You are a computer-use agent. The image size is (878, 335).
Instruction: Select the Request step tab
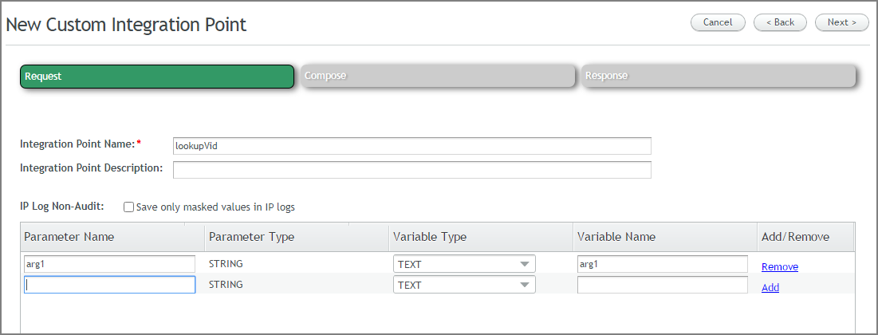[x=157, y=77]
